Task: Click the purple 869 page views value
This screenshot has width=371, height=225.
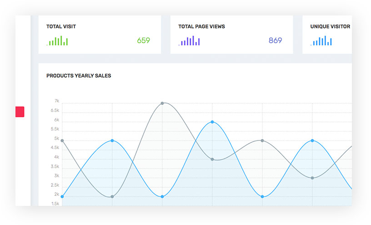Action: [x=275, y=40]
